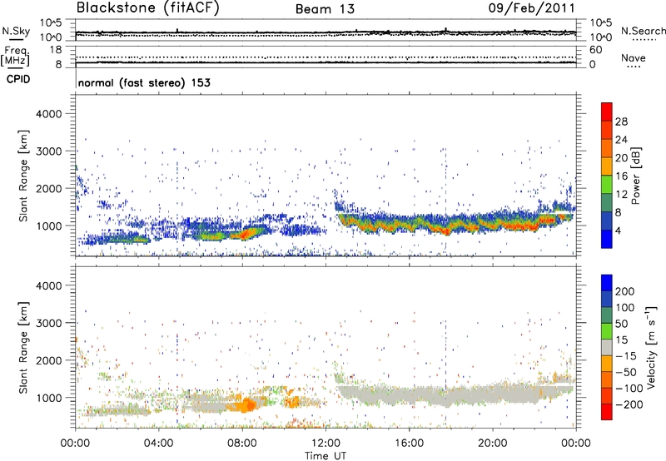Image resolution: width=666 pixels, height=461 pixels.
Task: Click the 'Blackstone (fitACF)' plot title
Action: pyautogui.click(x=147, y=7)
